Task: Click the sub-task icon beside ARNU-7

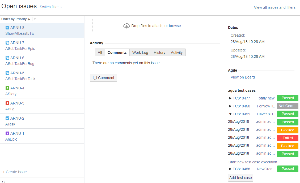Action: pyautogui.click(x=7, y=43)
